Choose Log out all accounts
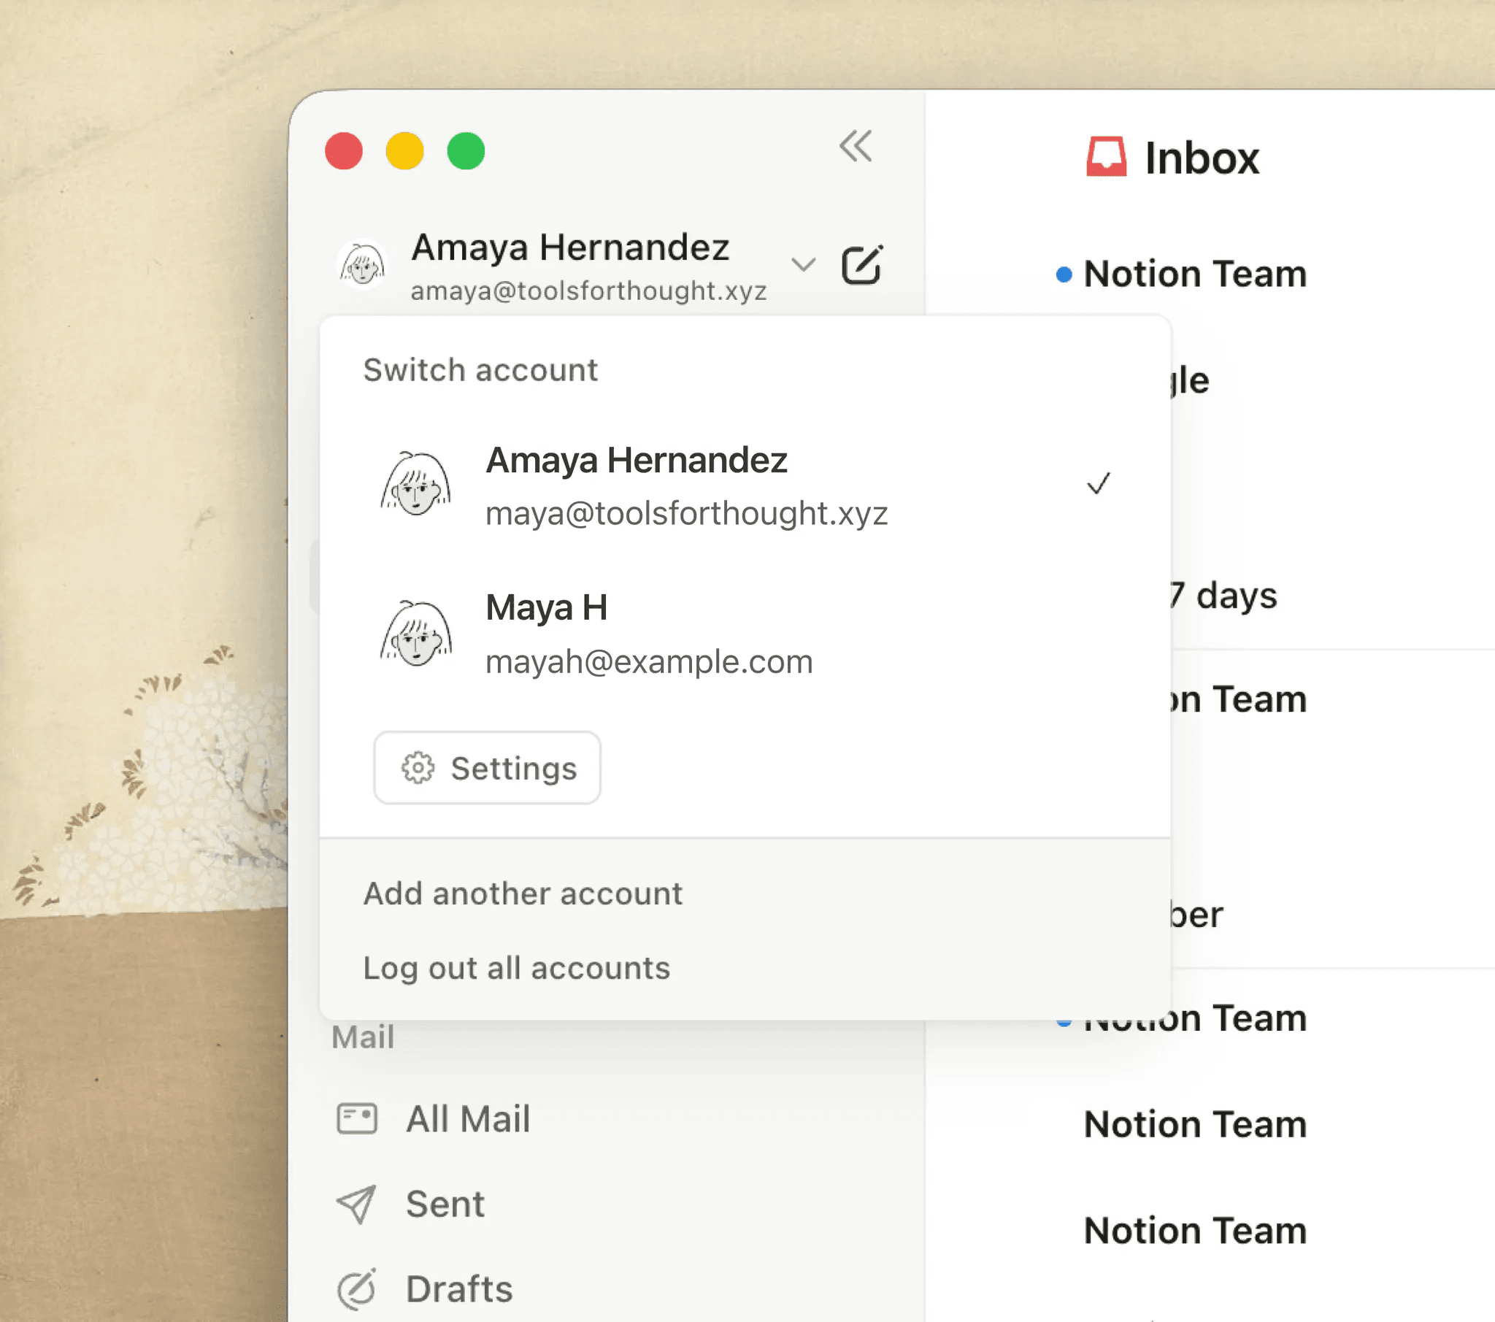 tap(516, 968)
